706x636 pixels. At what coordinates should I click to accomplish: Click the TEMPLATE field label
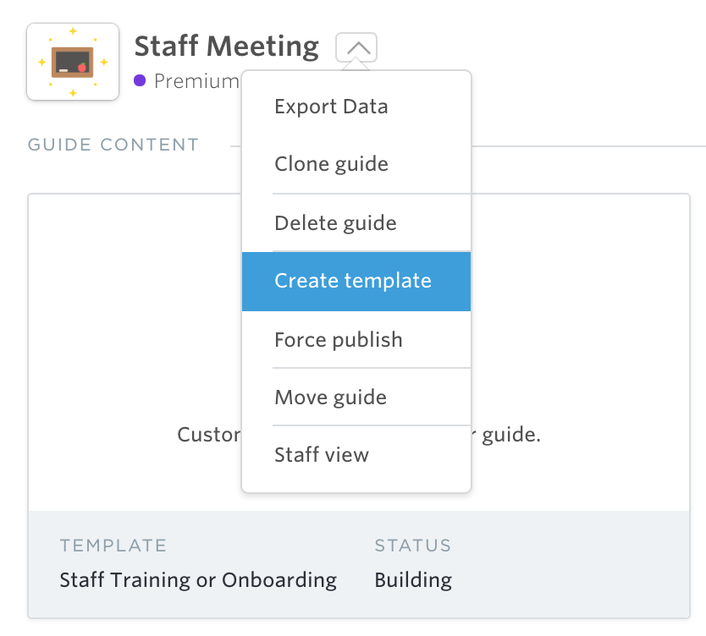(113, 546)
